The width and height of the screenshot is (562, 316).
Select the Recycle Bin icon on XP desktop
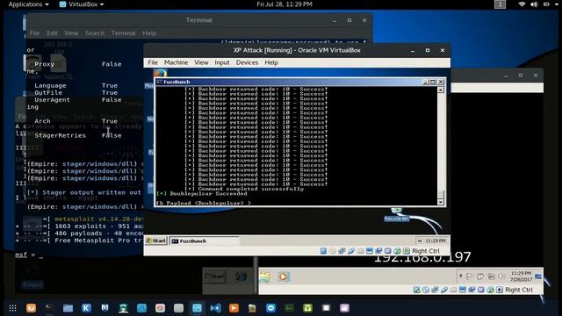point(396,214)
